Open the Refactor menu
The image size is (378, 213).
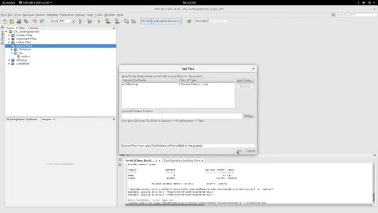53,15
